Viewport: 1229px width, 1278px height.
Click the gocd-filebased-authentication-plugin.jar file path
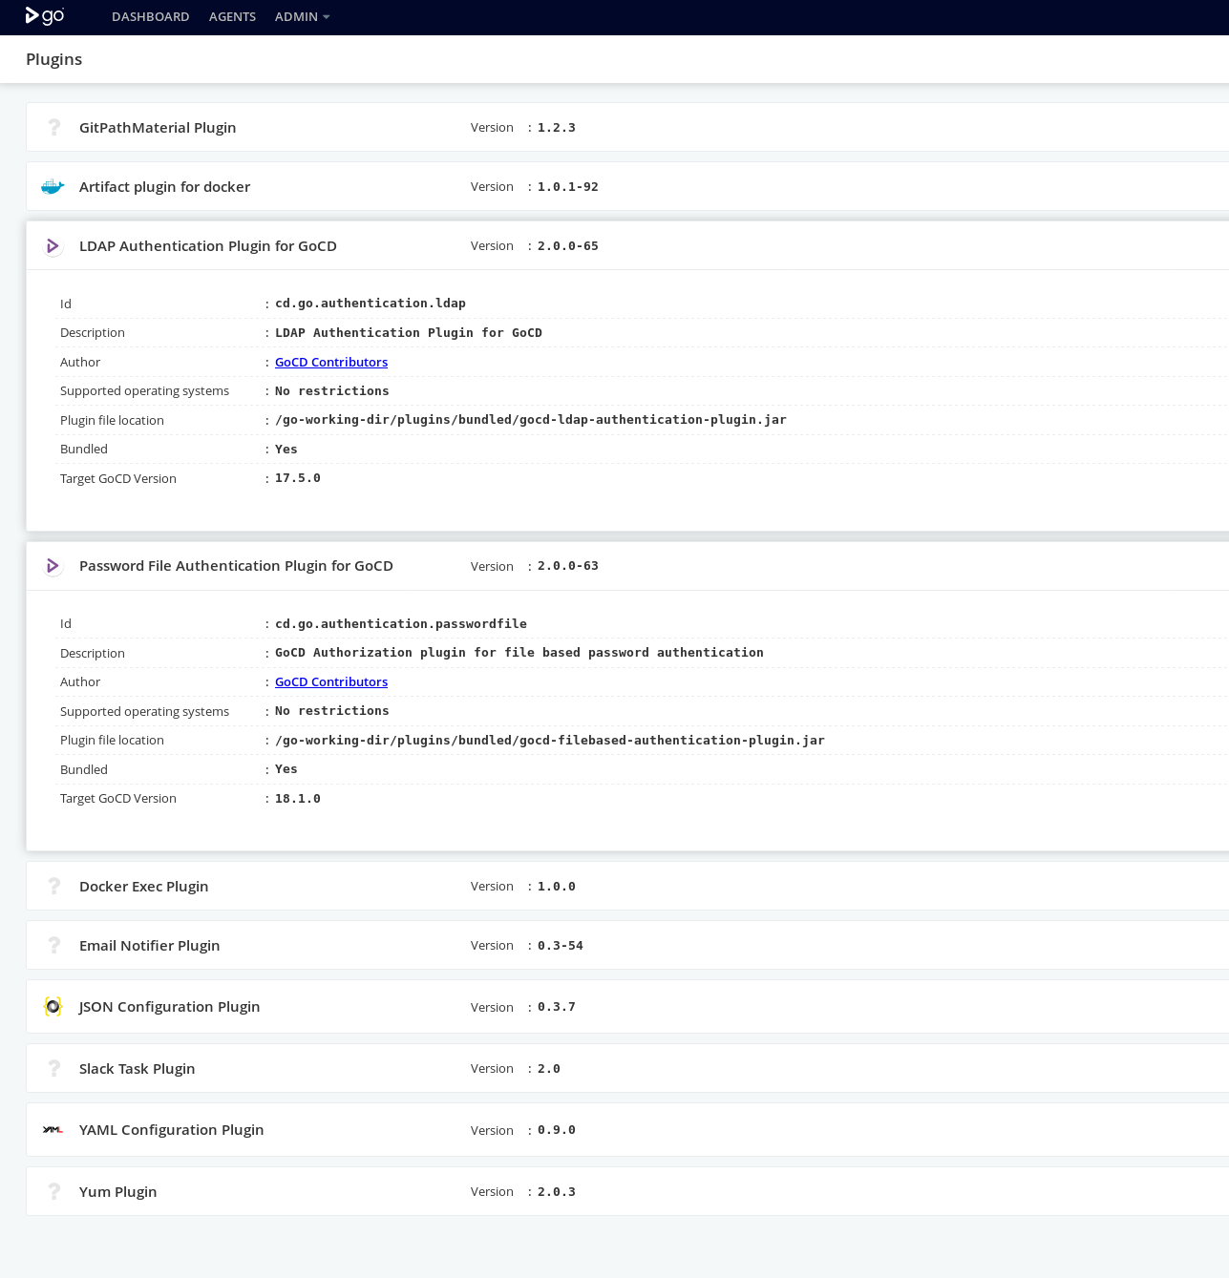[x=550, y=740]
